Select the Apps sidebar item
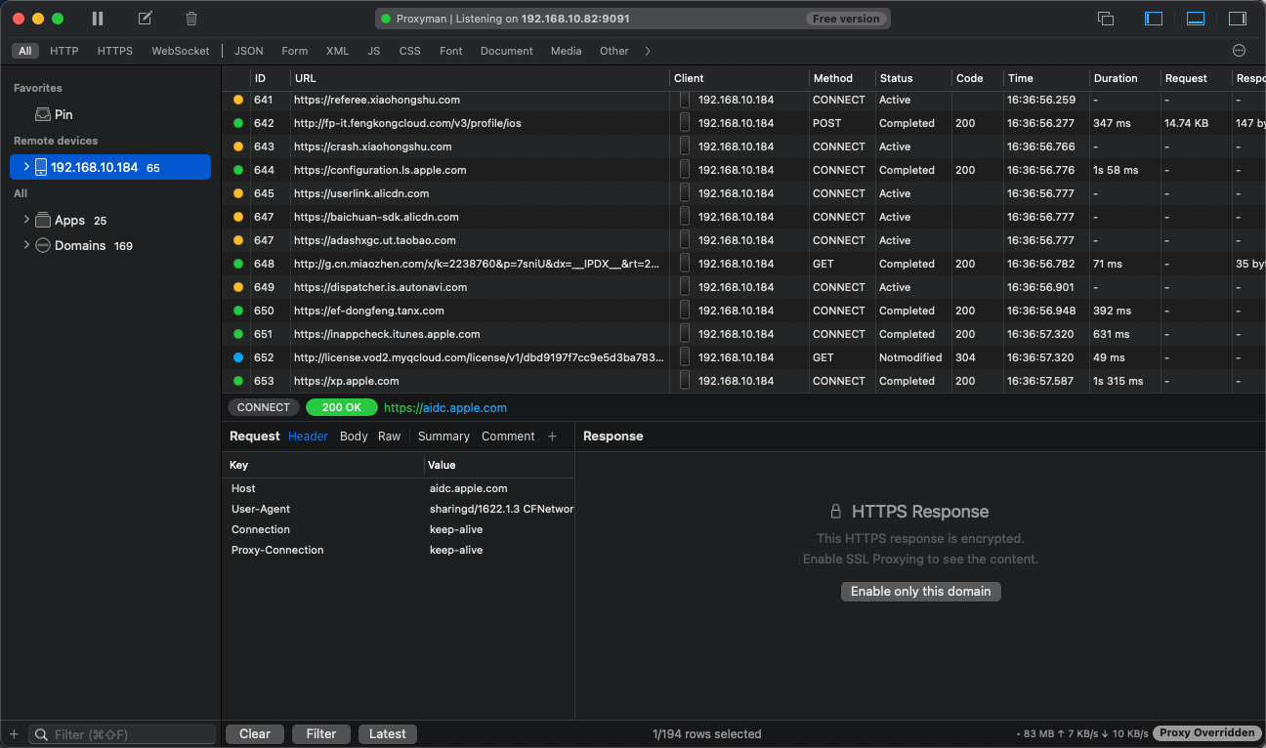1266x748 pixels. [x=69, y=221]
